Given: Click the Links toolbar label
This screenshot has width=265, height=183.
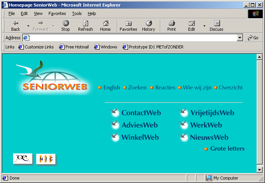Looking at the screenshot, I should click(x=10, y=47).
